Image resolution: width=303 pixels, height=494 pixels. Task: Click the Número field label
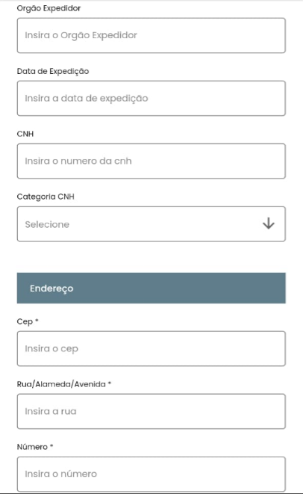click(x=32, y=447)
